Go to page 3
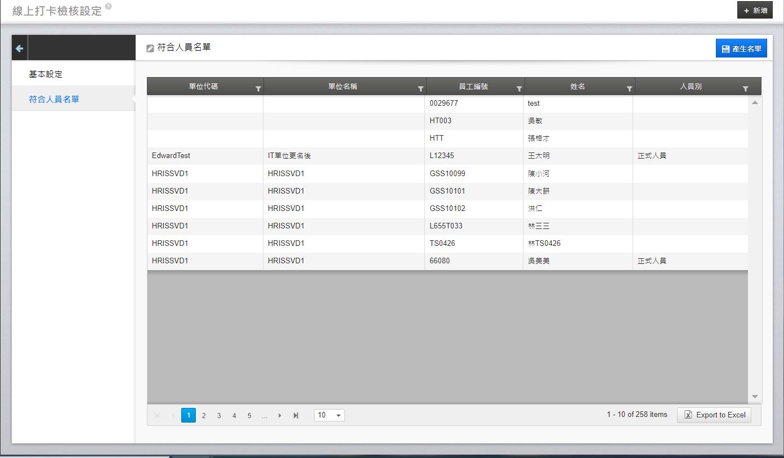The width and height of the screenshot is (784, 458). [219, 416]
